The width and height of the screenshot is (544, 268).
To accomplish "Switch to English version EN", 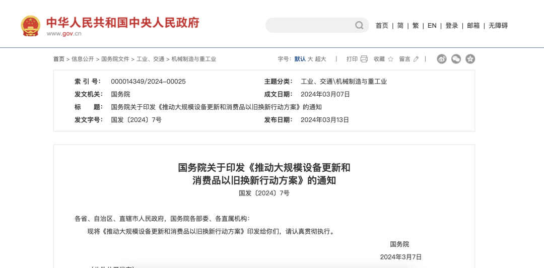I will click(432, 26).
